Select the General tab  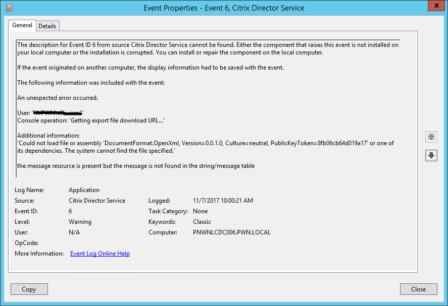(22, 25)
